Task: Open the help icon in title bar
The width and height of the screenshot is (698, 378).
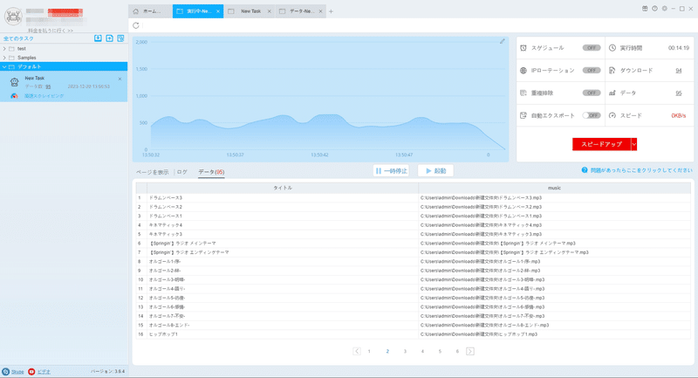Action: point(655,9)
